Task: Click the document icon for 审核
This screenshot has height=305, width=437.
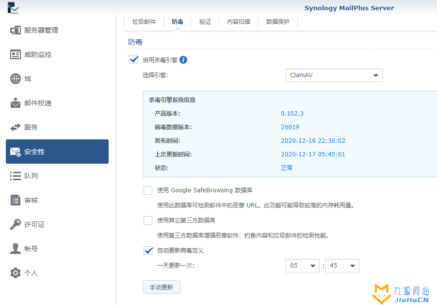Action: pyautogui.click(x=16, y=200)
